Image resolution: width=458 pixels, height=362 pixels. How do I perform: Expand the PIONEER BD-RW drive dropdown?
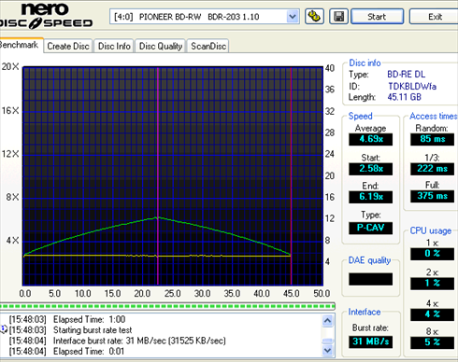pos(293,16)
